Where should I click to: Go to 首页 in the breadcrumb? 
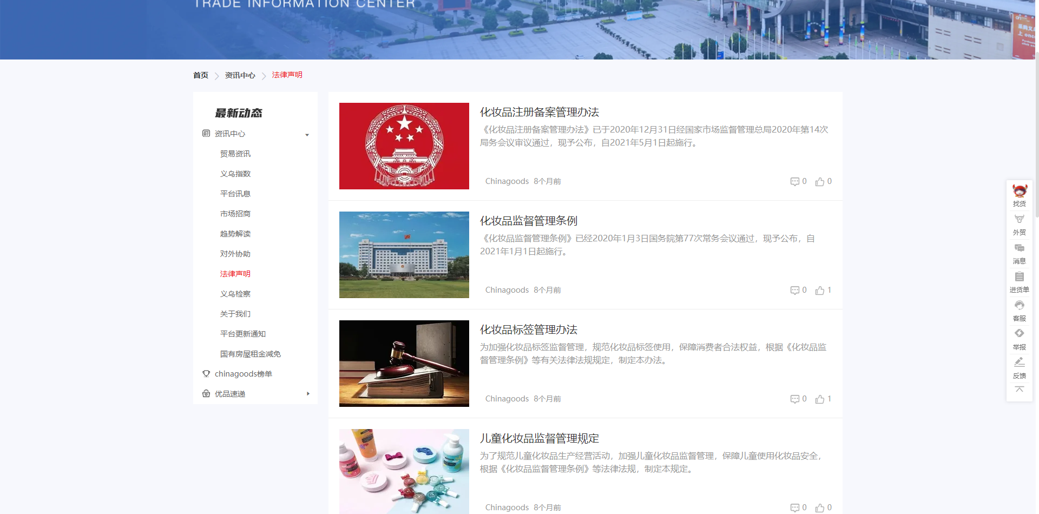pyautogui.click(x=201, y=75)
